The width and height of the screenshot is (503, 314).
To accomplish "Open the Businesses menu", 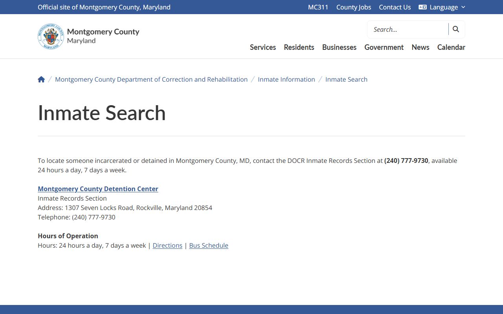I will [x=340, y=47].
